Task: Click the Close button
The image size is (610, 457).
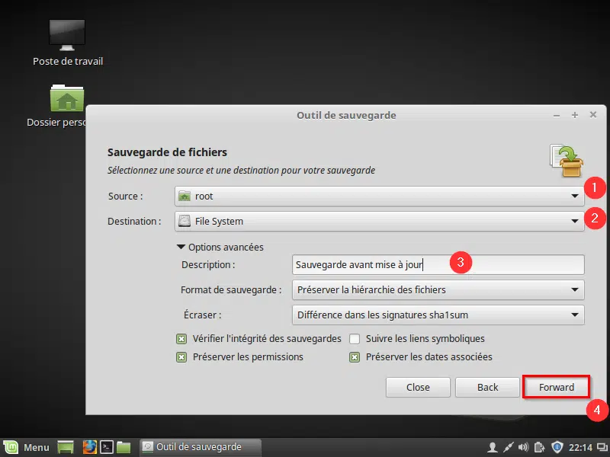Action: coord(418,387)
